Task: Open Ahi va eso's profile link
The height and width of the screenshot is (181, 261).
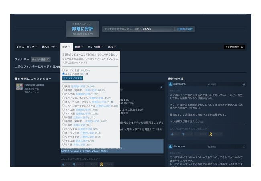Action: [179, 146]
